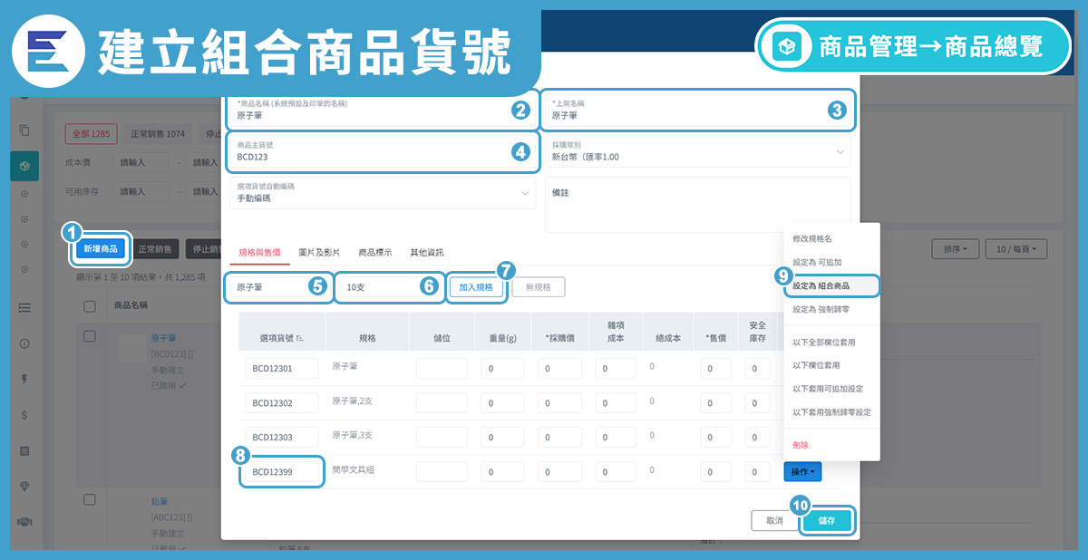Open the diamond sidebar icon

24,487
